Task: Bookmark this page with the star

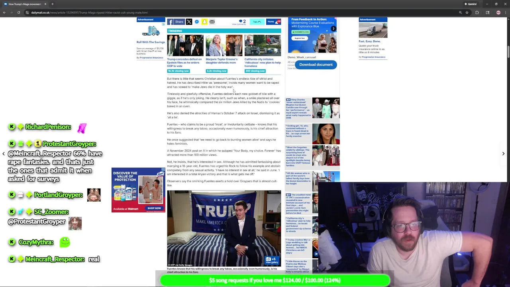Action: (x=467, y=12)
